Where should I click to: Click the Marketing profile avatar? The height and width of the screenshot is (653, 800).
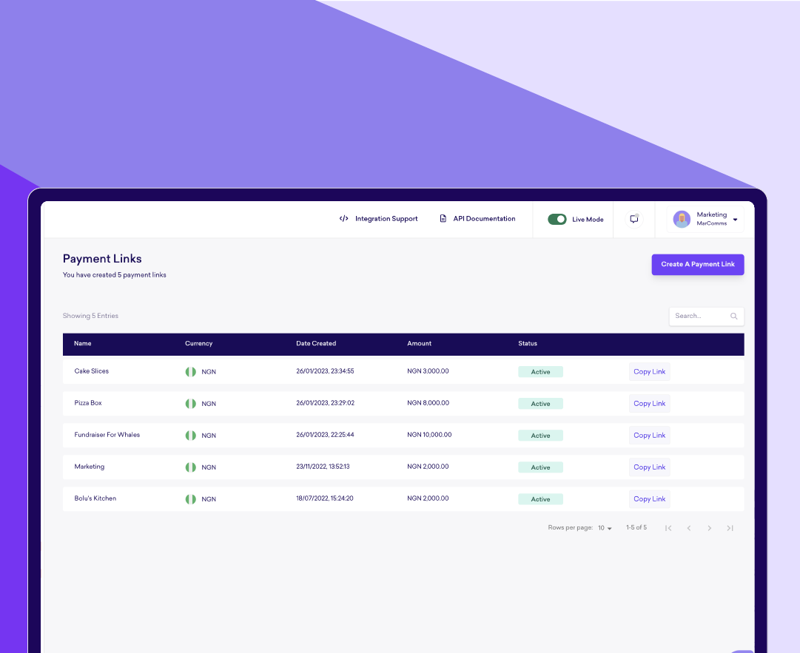click(682, 219)
